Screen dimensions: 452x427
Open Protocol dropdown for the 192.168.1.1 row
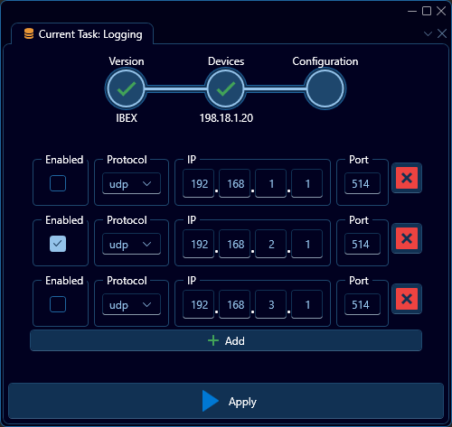(x=131, y=183)
